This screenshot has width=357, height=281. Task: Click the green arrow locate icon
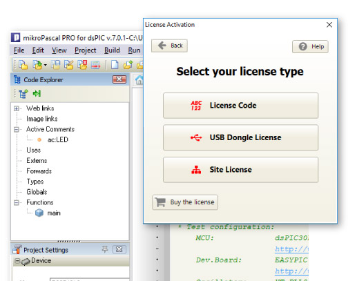37,93
